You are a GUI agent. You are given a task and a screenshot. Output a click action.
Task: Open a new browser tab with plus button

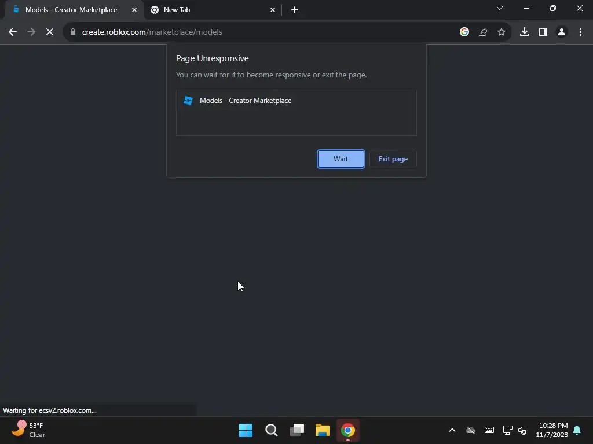[295, 10]
